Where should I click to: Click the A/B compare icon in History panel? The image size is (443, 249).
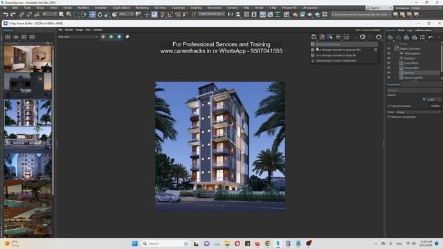click(16, 37)
